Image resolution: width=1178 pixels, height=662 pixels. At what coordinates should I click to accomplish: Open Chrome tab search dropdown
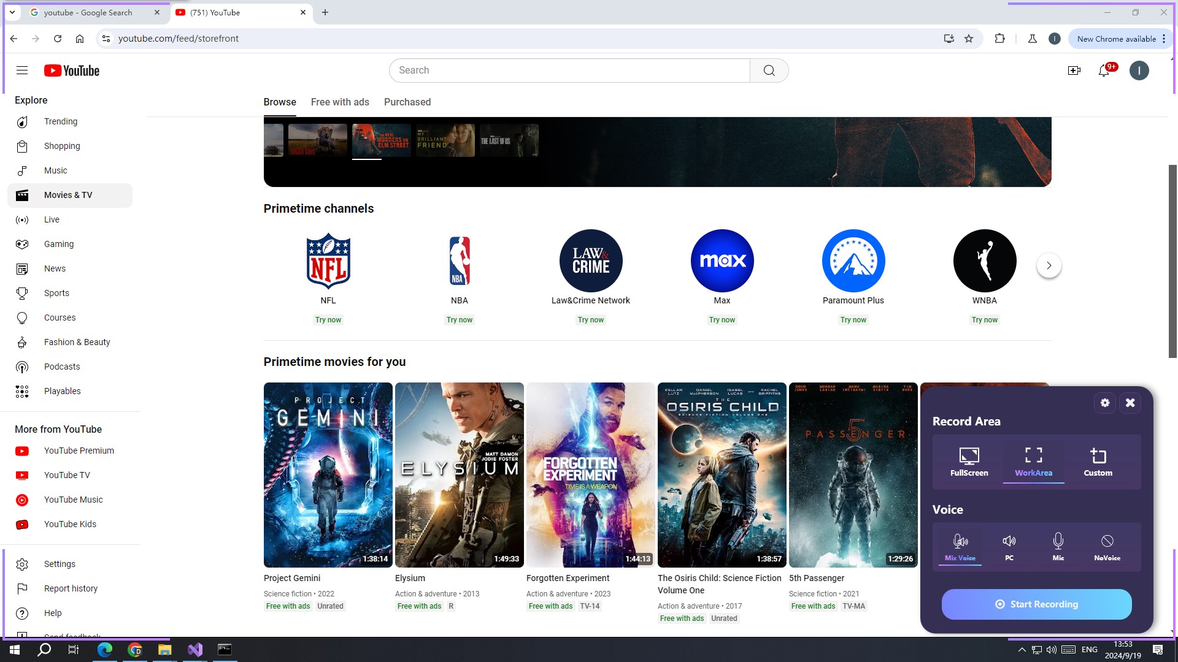point(12,12)
